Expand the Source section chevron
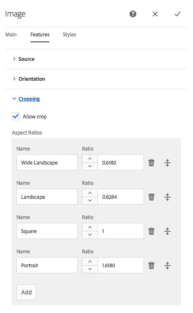This screenshot has height=313, width=193. [14, 59]
